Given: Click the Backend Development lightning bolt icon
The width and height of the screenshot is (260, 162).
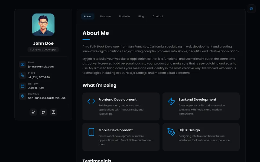Looking at the screenshot, I should pos(171,101).
